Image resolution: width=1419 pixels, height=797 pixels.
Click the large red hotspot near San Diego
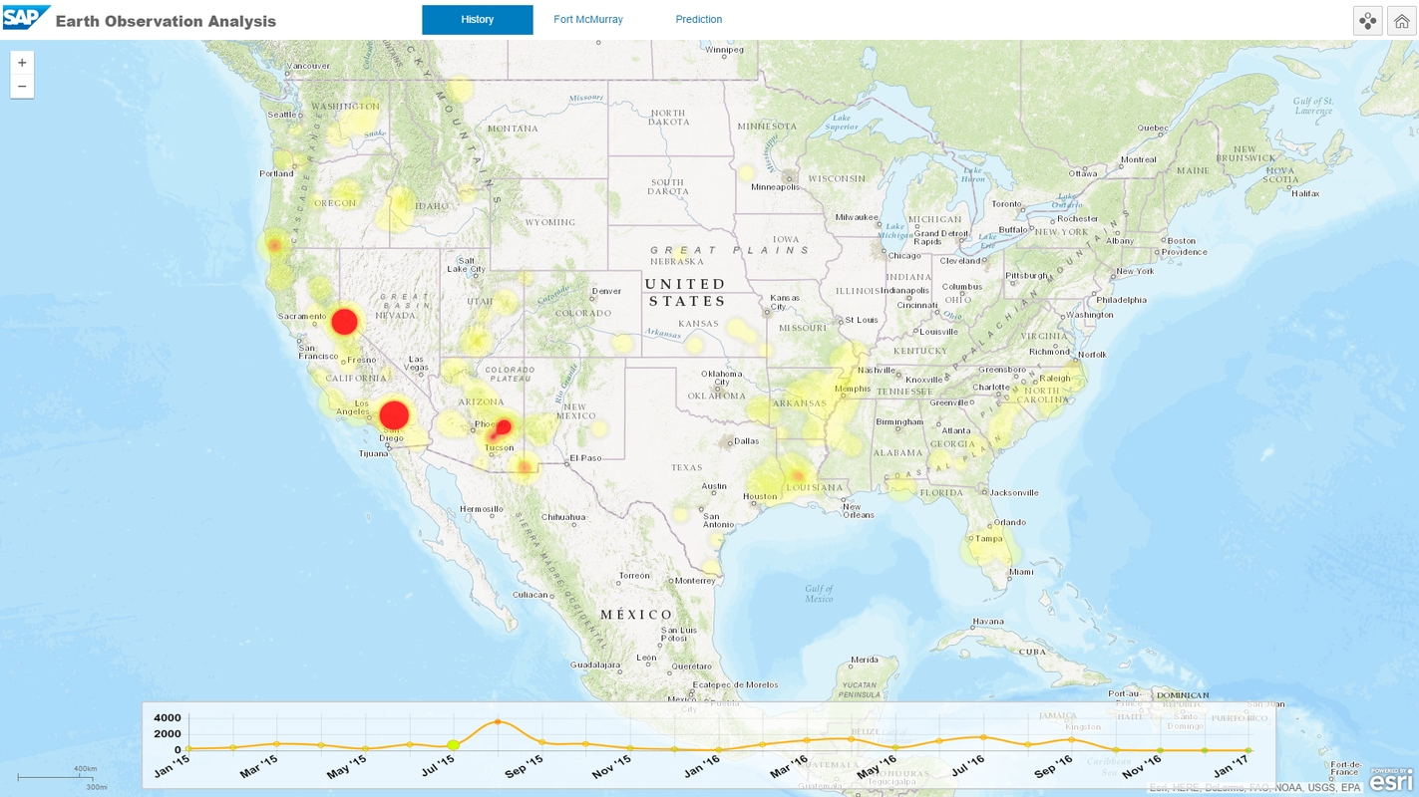click(394, 415)
